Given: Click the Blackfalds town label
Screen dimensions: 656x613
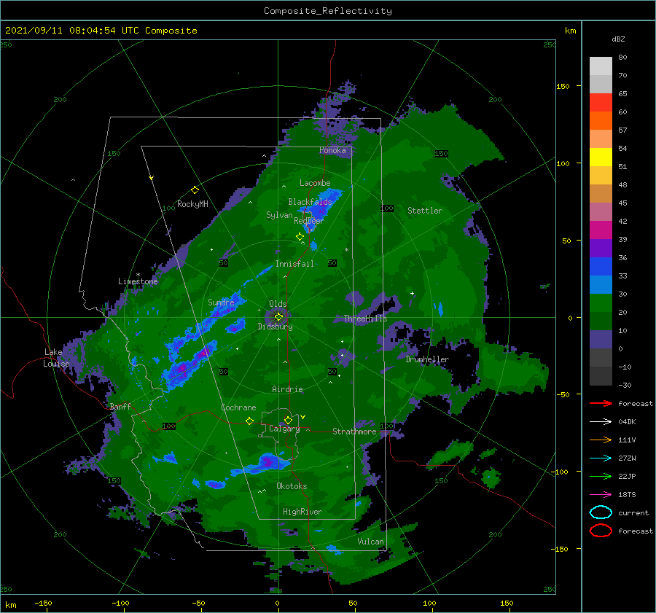Looking at the screenshot, I should [310, 202].
